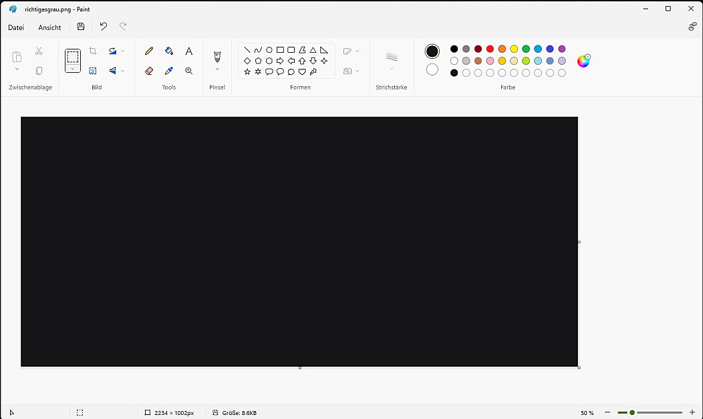
Task: Activate the white secondary color 2 circle
Action: click(432, 69)
